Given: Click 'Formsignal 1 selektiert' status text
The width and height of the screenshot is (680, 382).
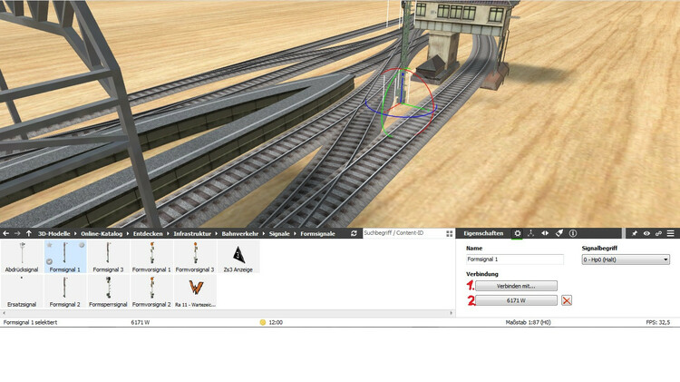Looking at the screenshot, I should coord(30,322).
